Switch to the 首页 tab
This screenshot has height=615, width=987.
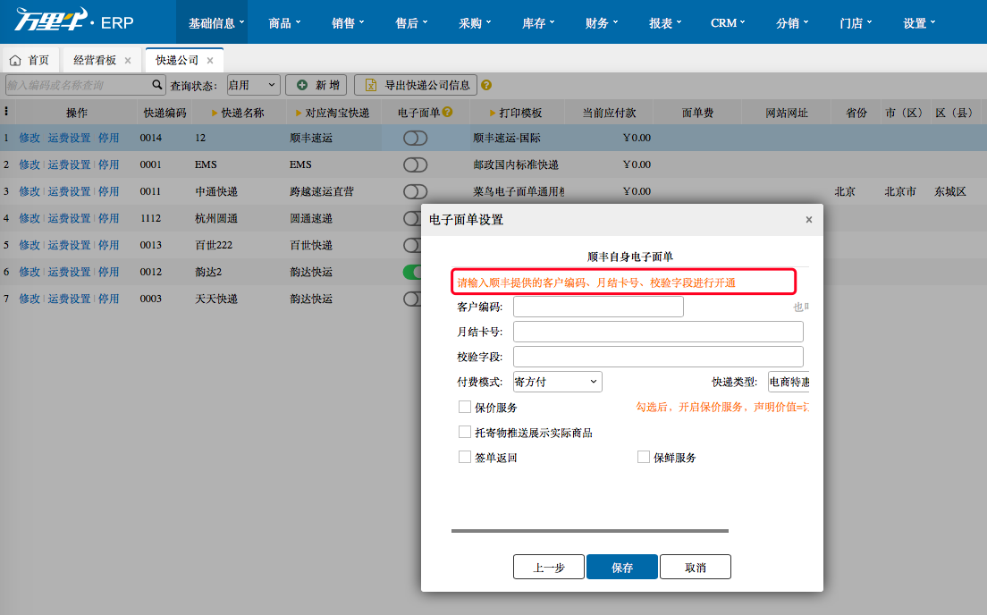(x=30, y=60)
